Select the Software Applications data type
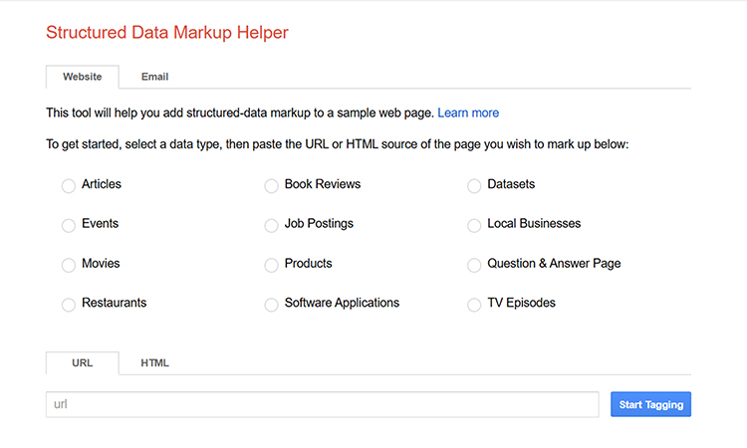The image size is (747, 448). [271, 305]
